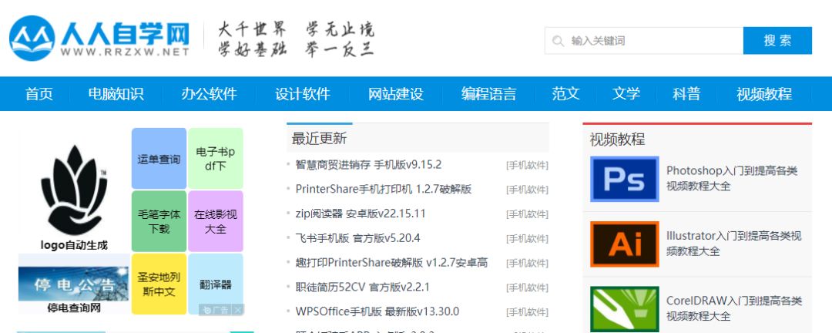Open the CorelDRAW green pen icon
Screen dimensions: 832x333
625,310
